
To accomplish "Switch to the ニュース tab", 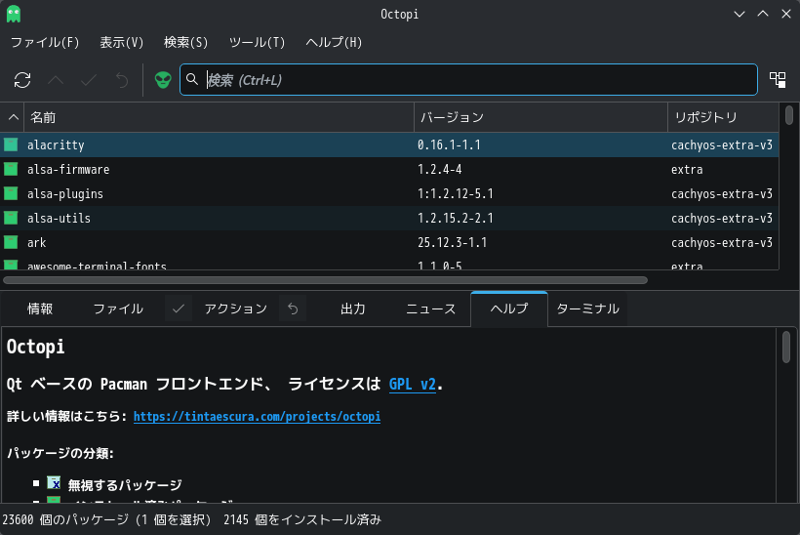I will click(x=430, y=309).
